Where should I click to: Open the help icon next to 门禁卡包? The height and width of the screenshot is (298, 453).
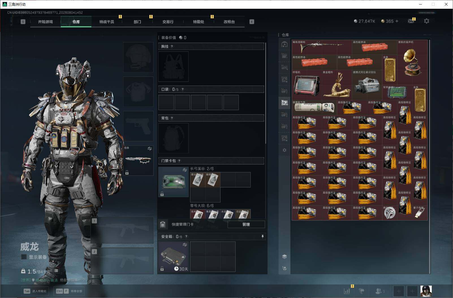coord(179,161)
